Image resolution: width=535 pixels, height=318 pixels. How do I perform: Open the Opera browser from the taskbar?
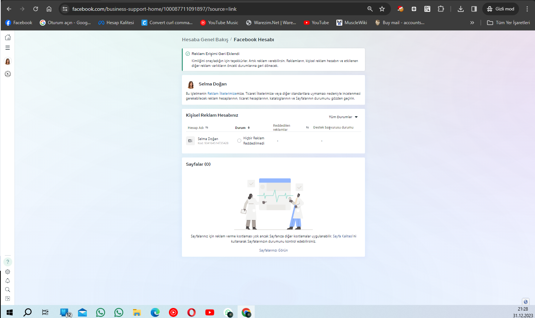(192, 312)
